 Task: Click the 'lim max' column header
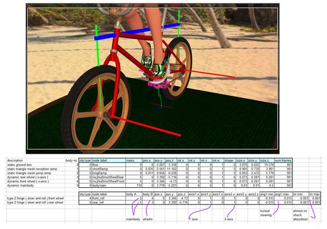click(314, 194)
